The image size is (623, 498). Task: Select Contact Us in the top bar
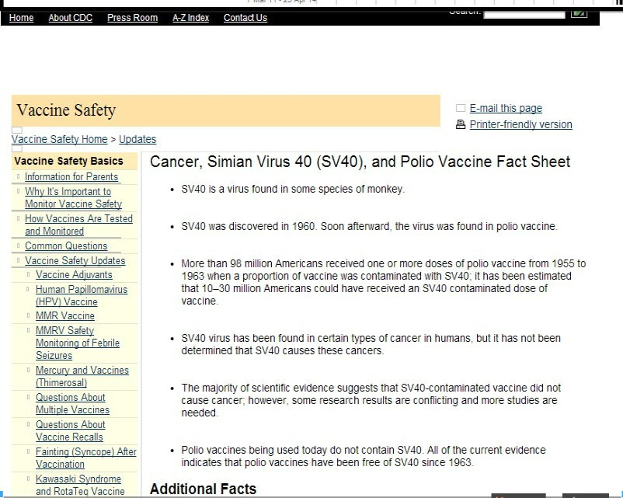click(x=245, y=18)
